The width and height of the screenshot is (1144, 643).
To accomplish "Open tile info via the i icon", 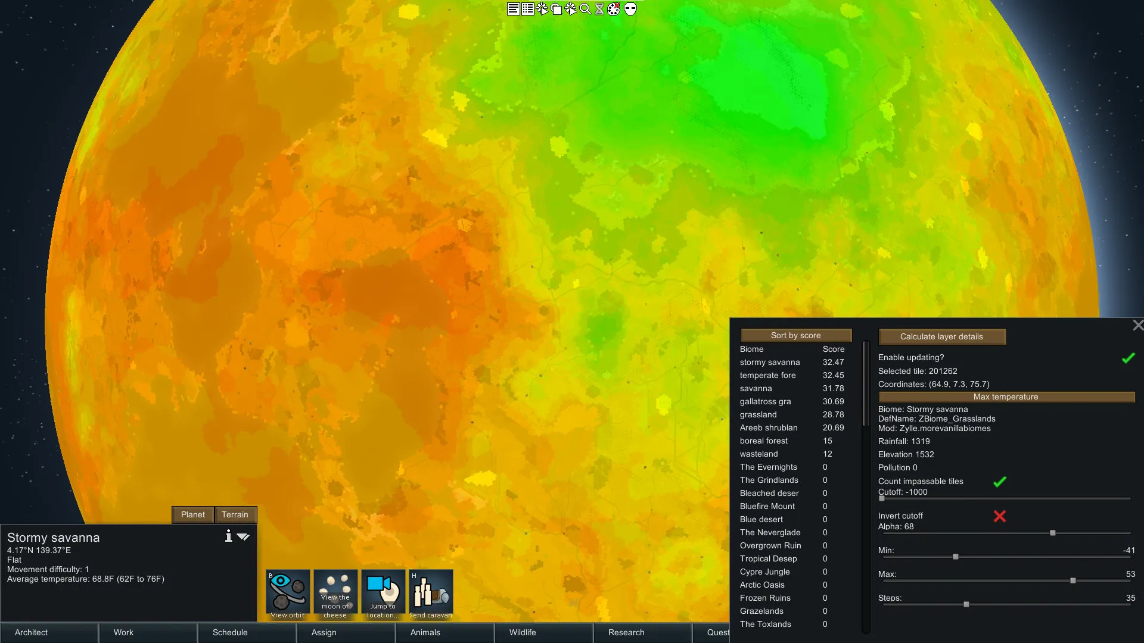I will coord(228,536).
